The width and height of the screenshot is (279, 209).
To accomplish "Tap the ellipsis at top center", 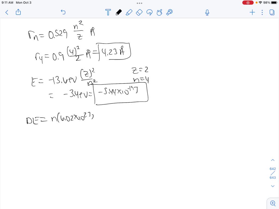I will tap(139, 3).
